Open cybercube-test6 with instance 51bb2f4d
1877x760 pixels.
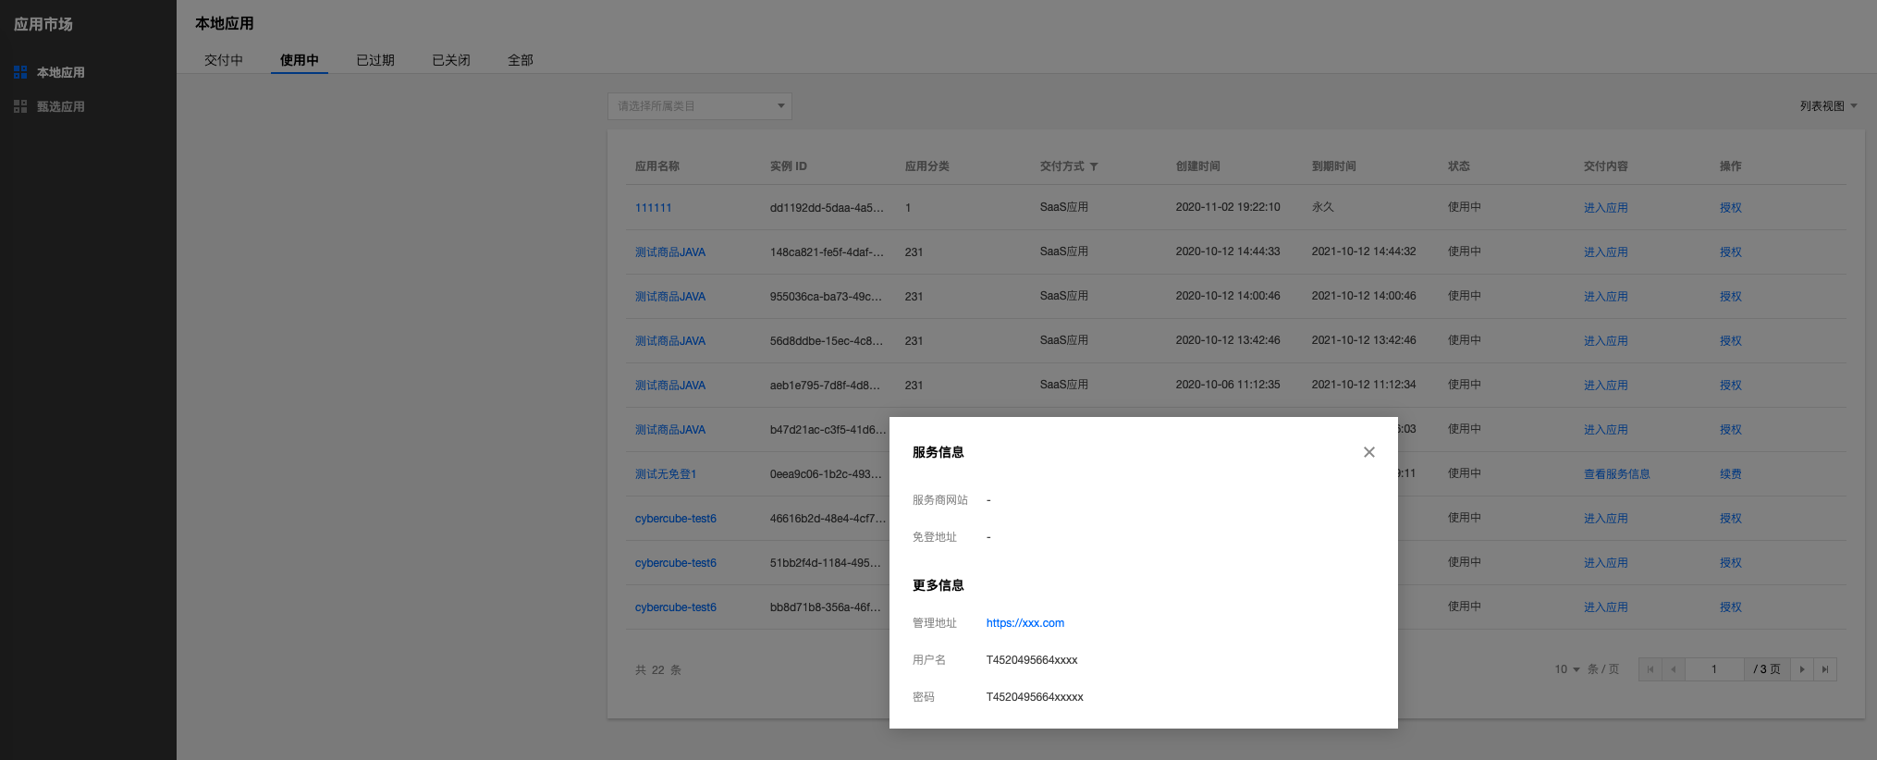(x=676, y=563)
